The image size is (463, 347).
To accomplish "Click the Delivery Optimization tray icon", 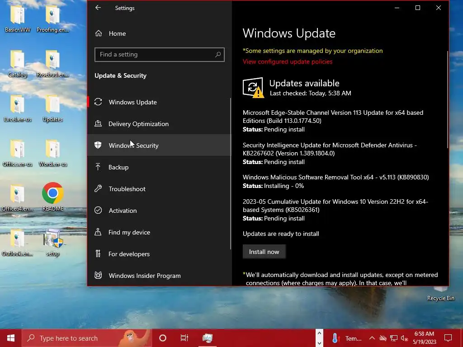I will pyautogui.click(x=98, y=124).
